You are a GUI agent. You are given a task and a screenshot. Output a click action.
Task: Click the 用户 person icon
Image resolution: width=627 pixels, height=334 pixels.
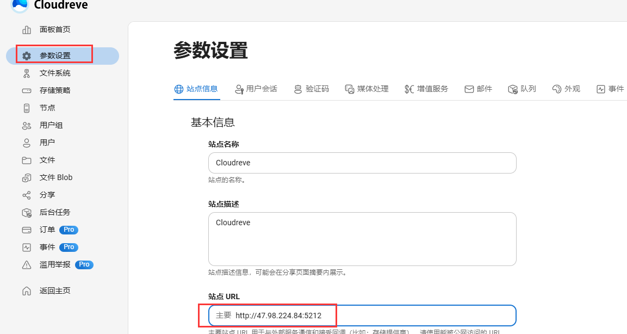tap(27, 143)
